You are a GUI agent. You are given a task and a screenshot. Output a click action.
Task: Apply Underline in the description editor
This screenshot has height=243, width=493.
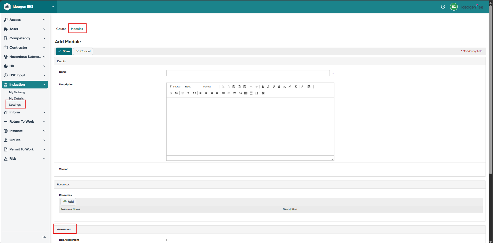point(274,87)
